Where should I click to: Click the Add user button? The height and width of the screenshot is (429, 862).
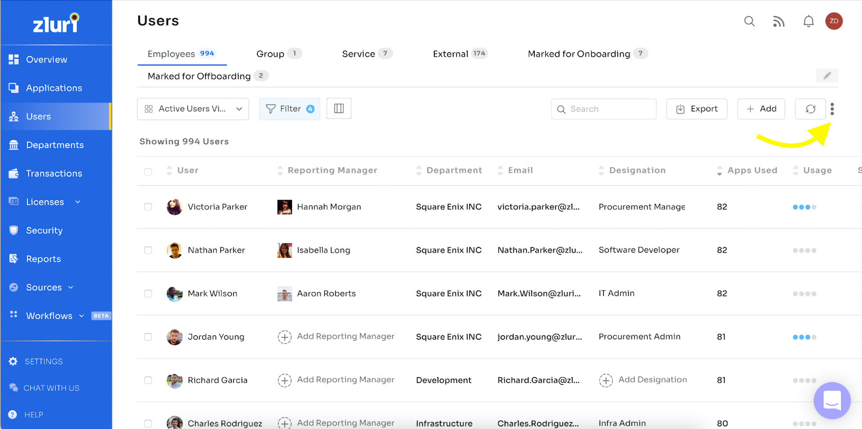(761, 109)
